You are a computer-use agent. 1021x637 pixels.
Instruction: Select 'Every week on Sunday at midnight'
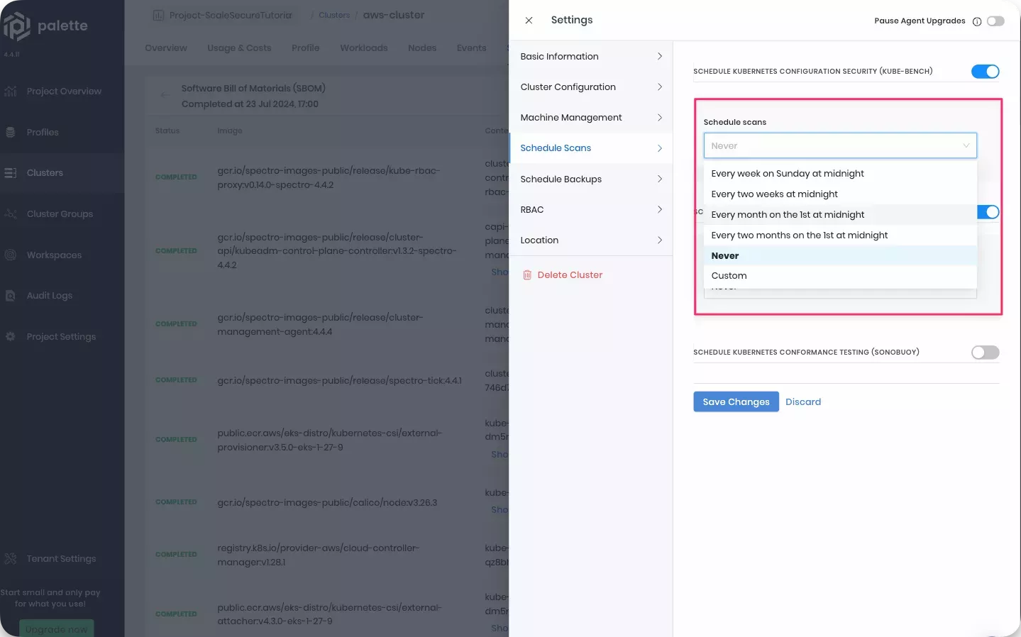[788, 174]
